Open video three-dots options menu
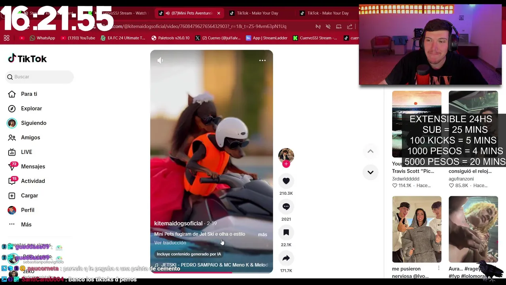Screen dimensions: 506x285 tap(262, 60)
